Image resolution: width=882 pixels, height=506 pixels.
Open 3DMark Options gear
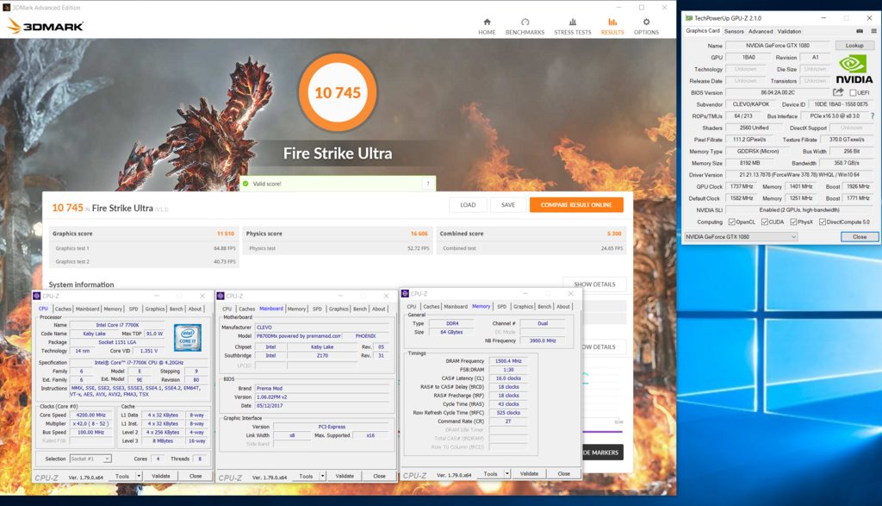[x=646, y=22]
